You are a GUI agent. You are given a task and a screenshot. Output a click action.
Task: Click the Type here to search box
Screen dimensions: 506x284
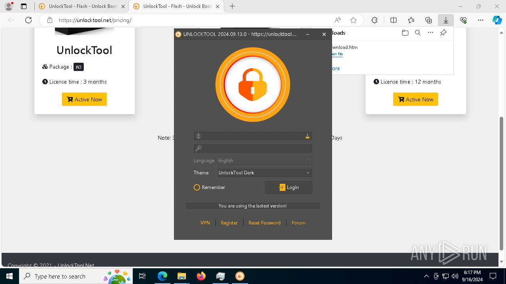click(76, 276)
